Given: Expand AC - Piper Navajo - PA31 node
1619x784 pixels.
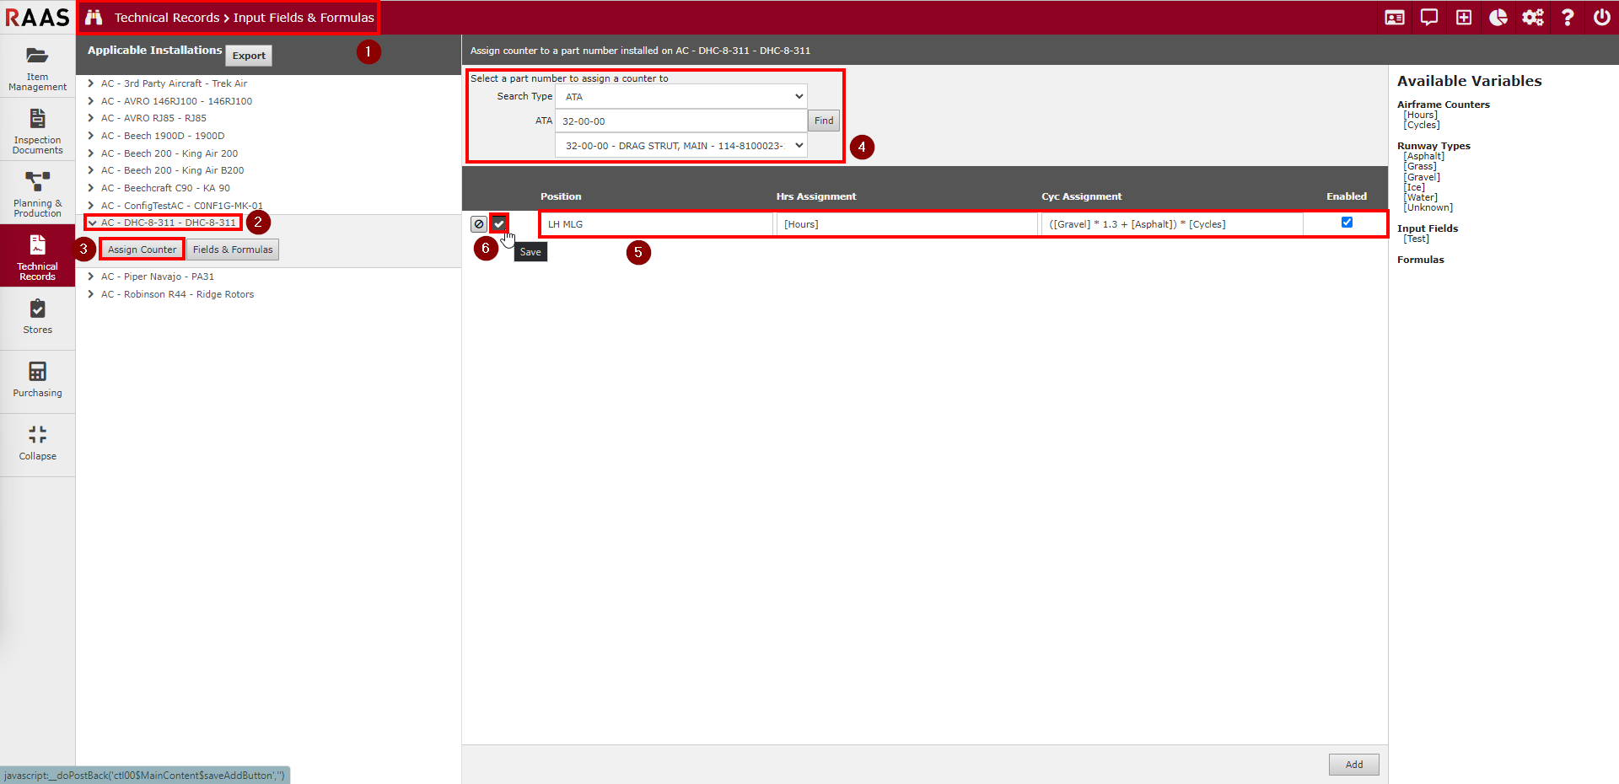Looking at the screenshot, I should click(x=91, y=277).
